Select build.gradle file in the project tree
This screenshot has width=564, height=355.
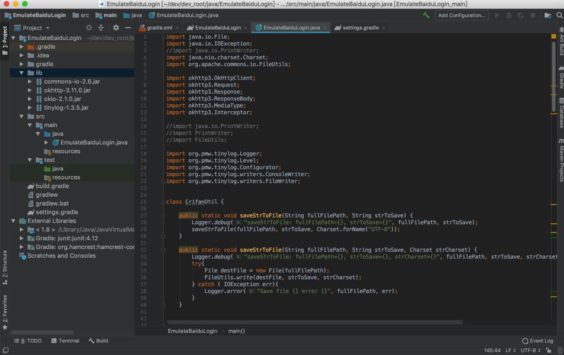click(x=52, y=186)
